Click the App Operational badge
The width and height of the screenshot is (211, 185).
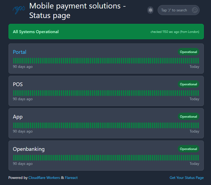[188, 117]
